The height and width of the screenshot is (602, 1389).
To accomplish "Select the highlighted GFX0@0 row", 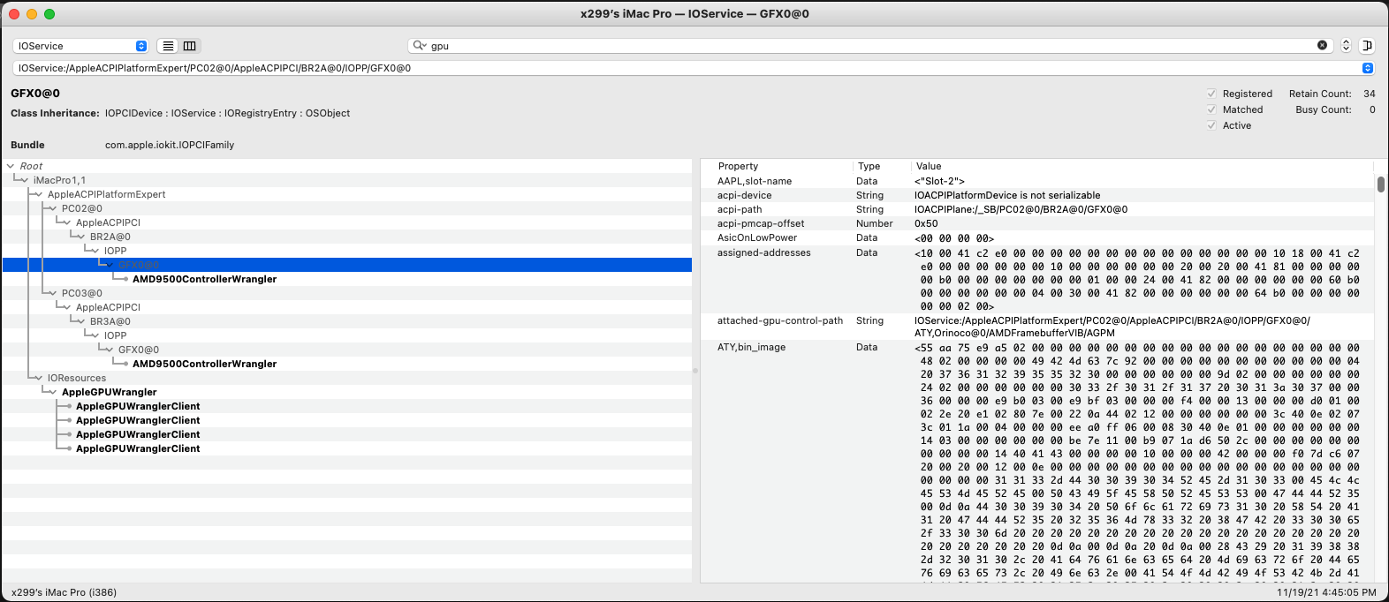I will point(347,265).
